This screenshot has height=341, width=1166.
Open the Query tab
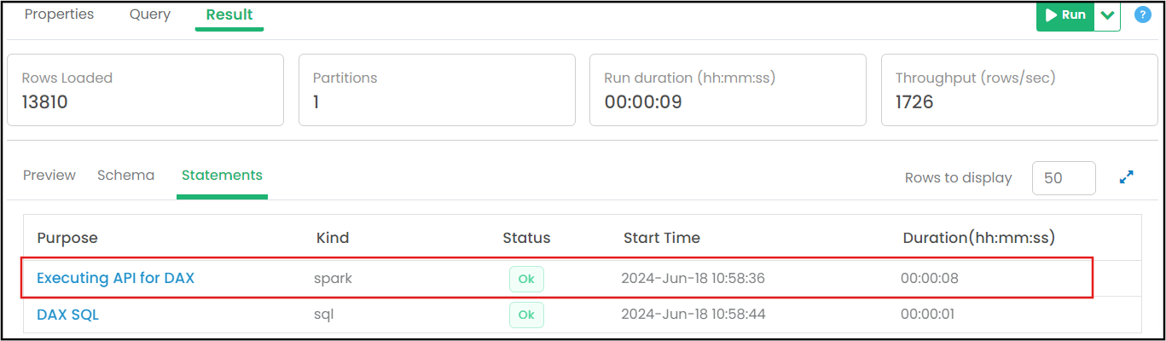pyautogui.click(x=150, y=14)
